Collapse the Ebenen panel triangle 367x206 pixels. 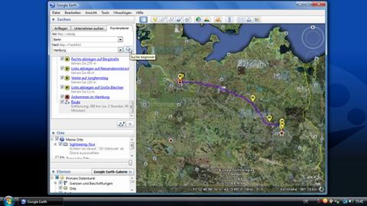click(x=53, y=172)
